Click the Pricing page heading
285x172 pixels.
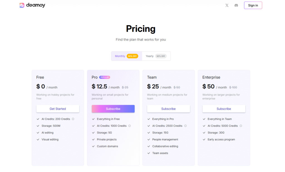click(141, 29)
